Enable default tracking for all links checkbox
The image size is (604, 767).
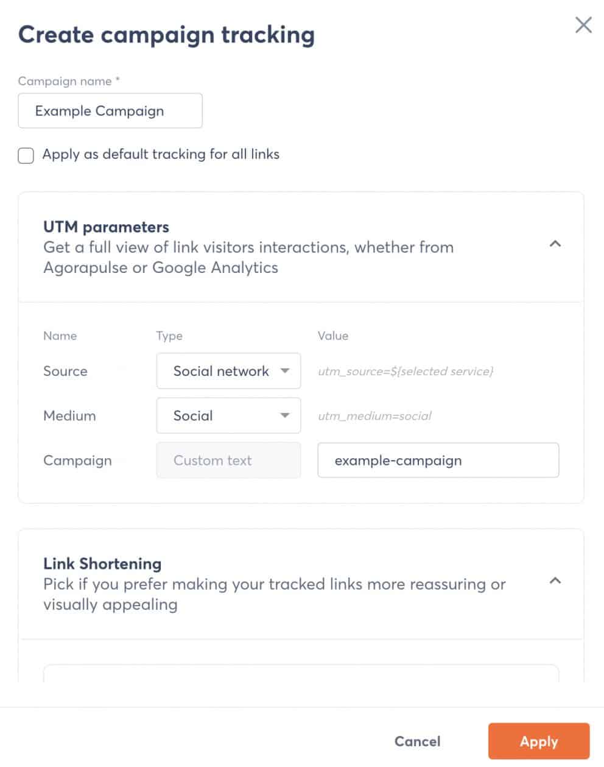(x=26, y=155)
